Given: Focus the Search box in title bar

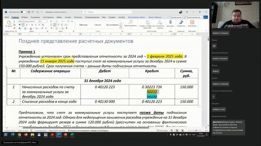Looking at the screenshot, I should [107, 12].
